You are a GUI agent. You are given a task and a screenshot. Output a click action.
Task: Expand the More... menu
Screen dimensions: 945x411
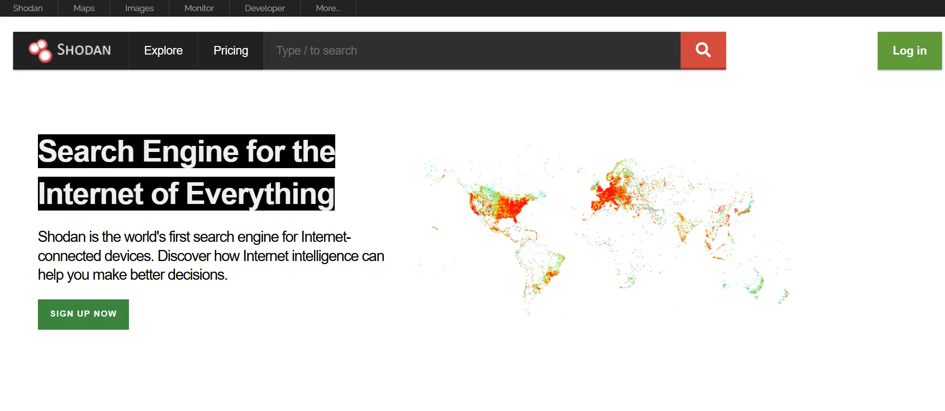[328, 8]
